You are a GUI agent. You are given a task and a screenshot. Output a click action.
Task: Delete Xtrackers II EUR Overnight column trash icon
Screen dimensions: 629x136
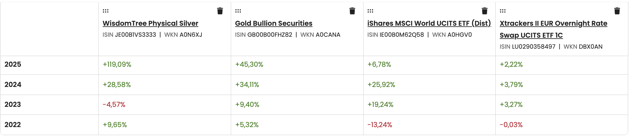click(617, 11)
